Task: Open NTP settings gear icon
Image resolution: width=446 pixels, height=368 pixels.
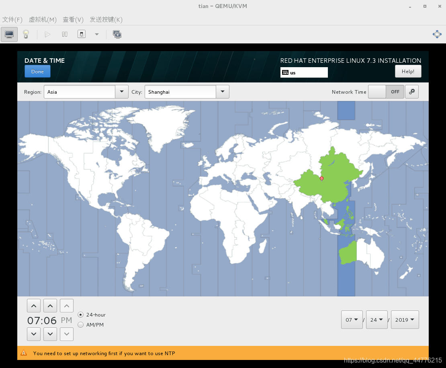Action: coord(411,92)
